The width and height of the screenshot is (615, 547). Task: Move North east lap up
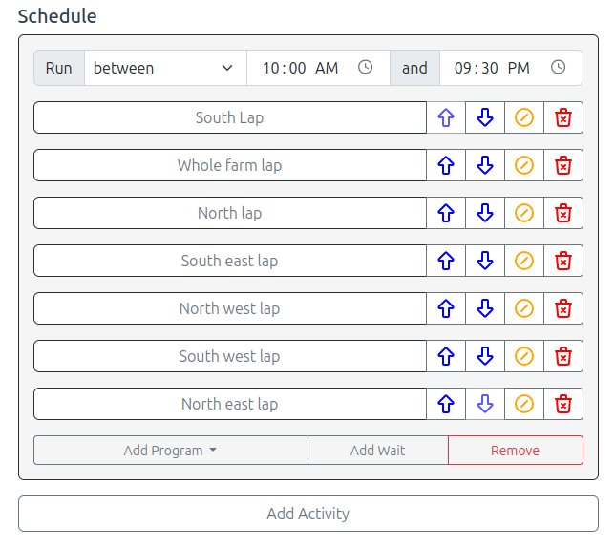pyautogui.click(x=446, y=404)
